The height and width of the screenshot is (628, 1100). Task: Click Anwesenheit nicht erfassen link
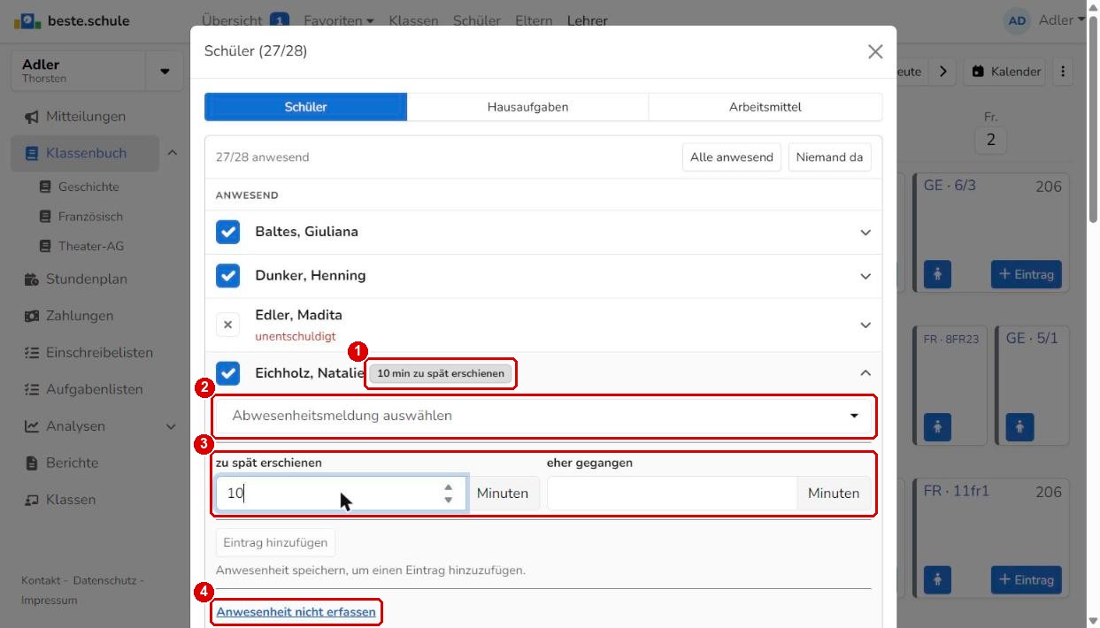[296, 612]
